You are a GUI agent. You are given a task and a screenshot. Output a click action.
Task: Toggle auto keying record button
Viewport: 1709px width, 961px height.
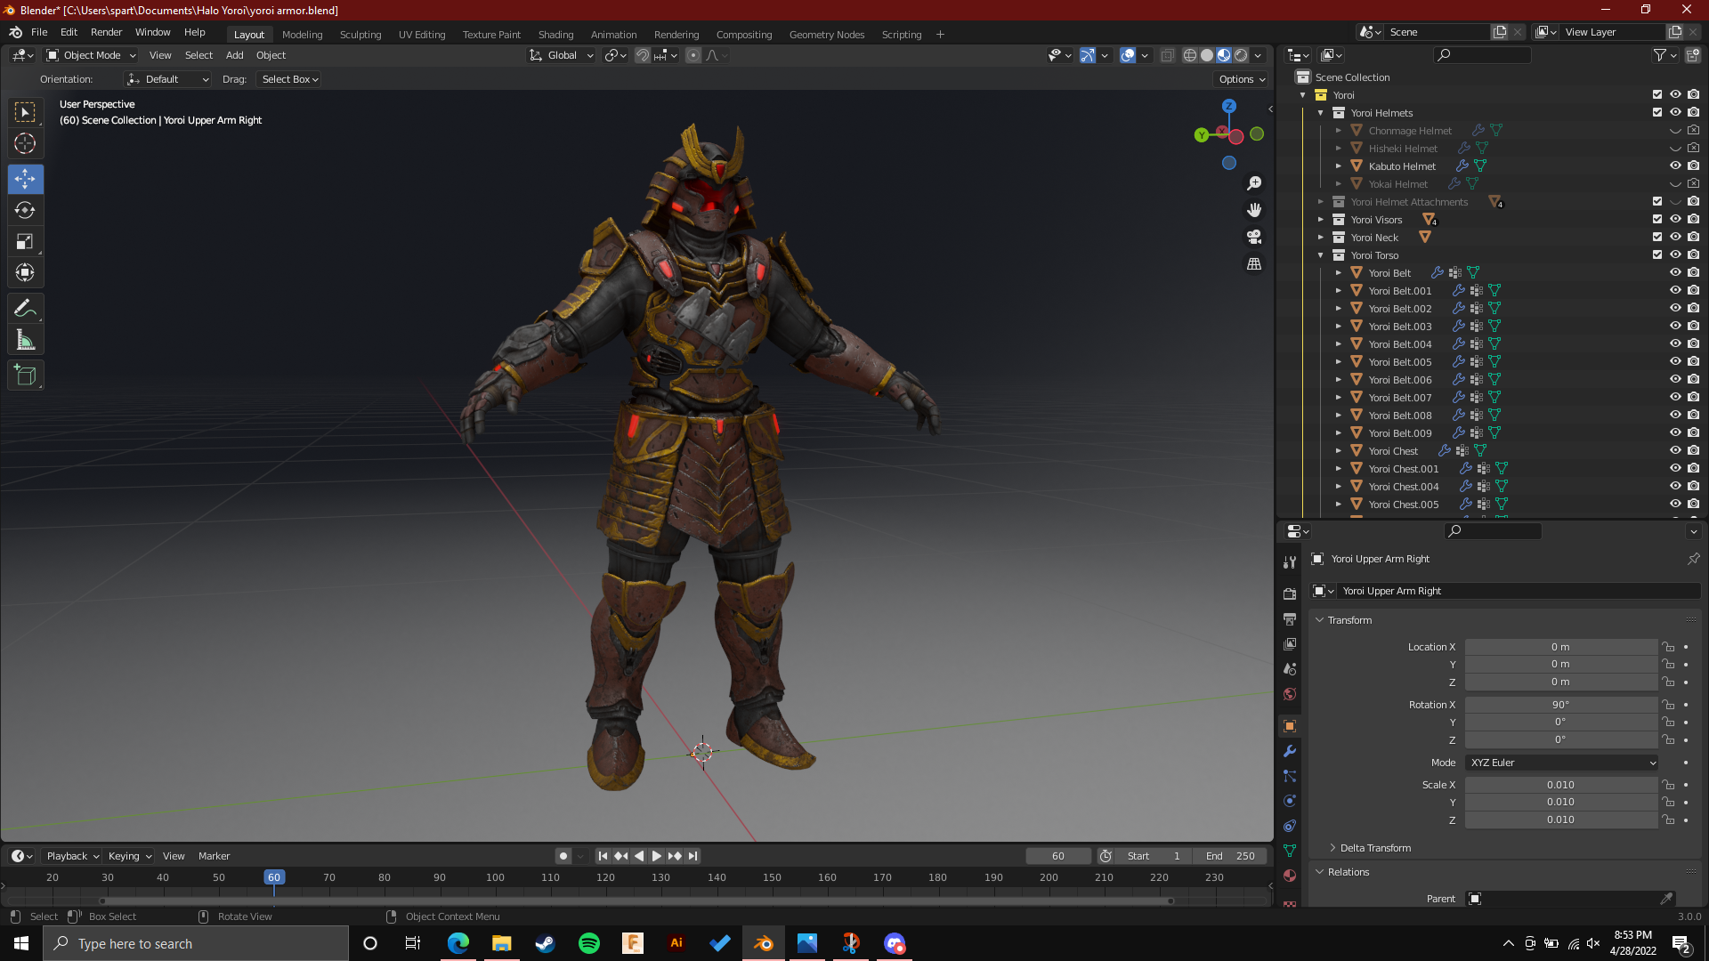click(x=563, y=856)
